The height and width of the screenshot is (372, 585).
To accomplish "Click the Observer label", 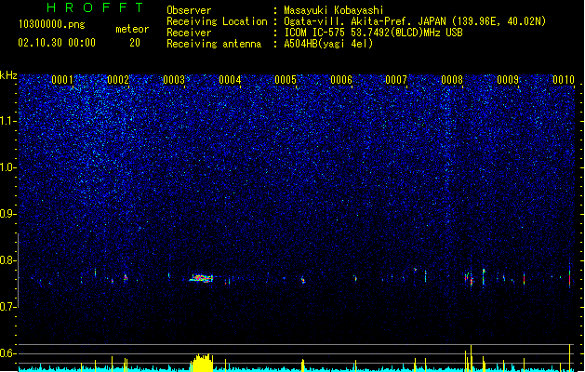I will click(x=189, y=10).
